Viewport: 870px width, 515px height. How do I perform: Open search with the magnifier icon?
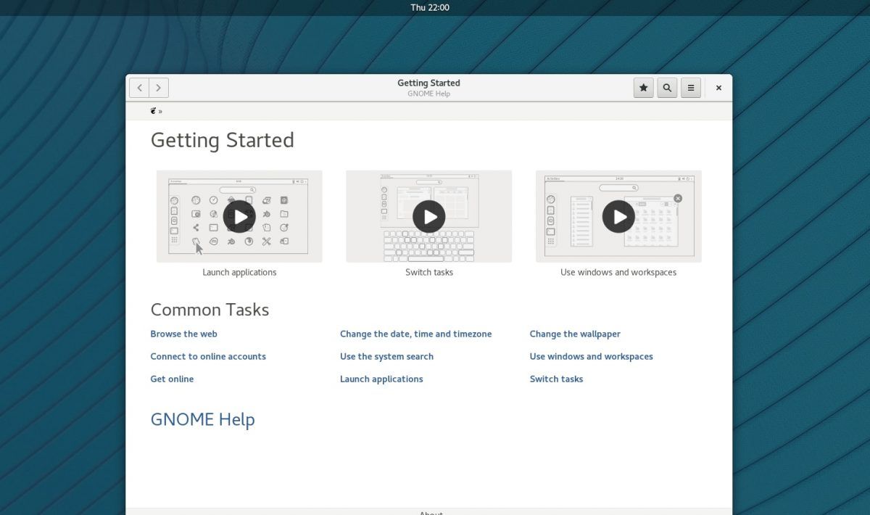(667, 88)
